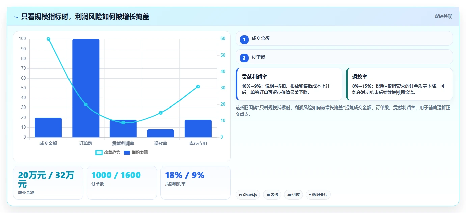Click the 8%→15% explanation text
466x213 pixels.
point(398,89)
